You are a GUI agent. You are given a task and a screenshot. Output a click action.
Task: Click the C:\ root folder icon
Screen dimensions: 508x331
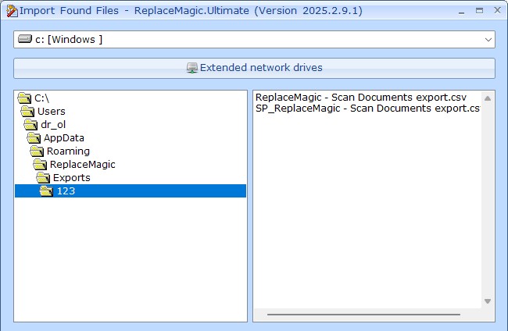24,98
